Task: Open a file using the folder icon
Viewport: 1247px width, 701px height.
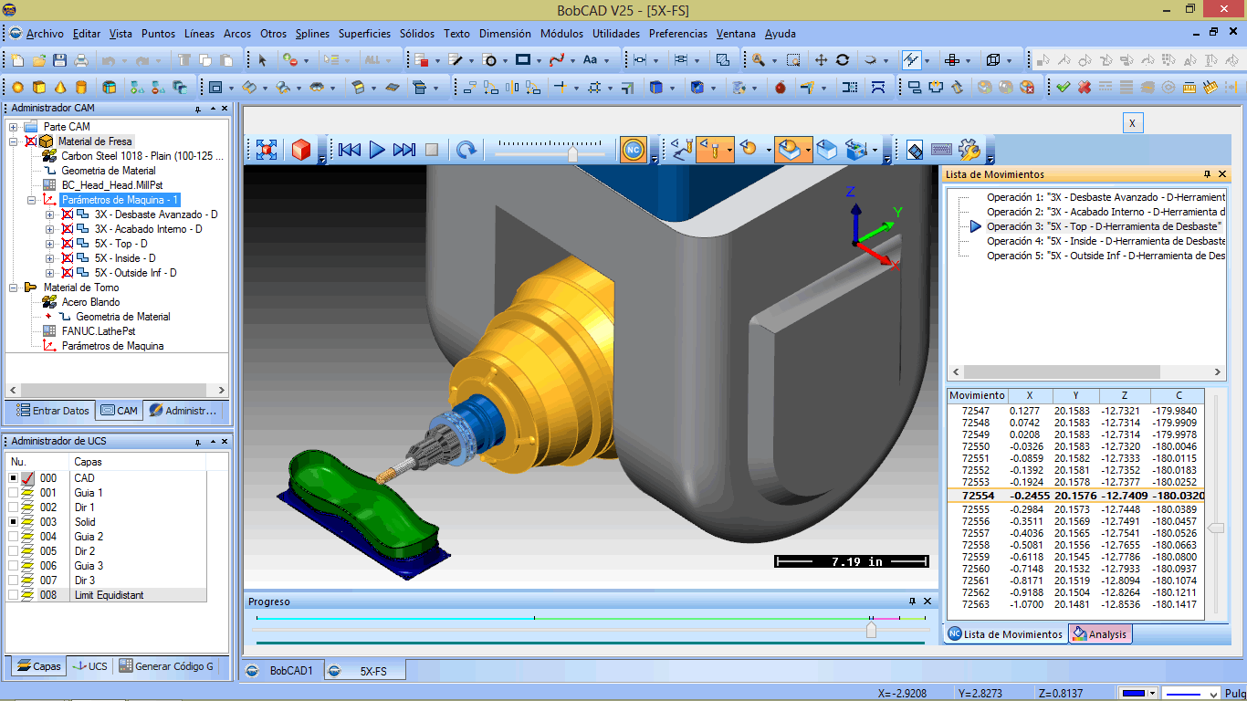Action: coord(38,60)
